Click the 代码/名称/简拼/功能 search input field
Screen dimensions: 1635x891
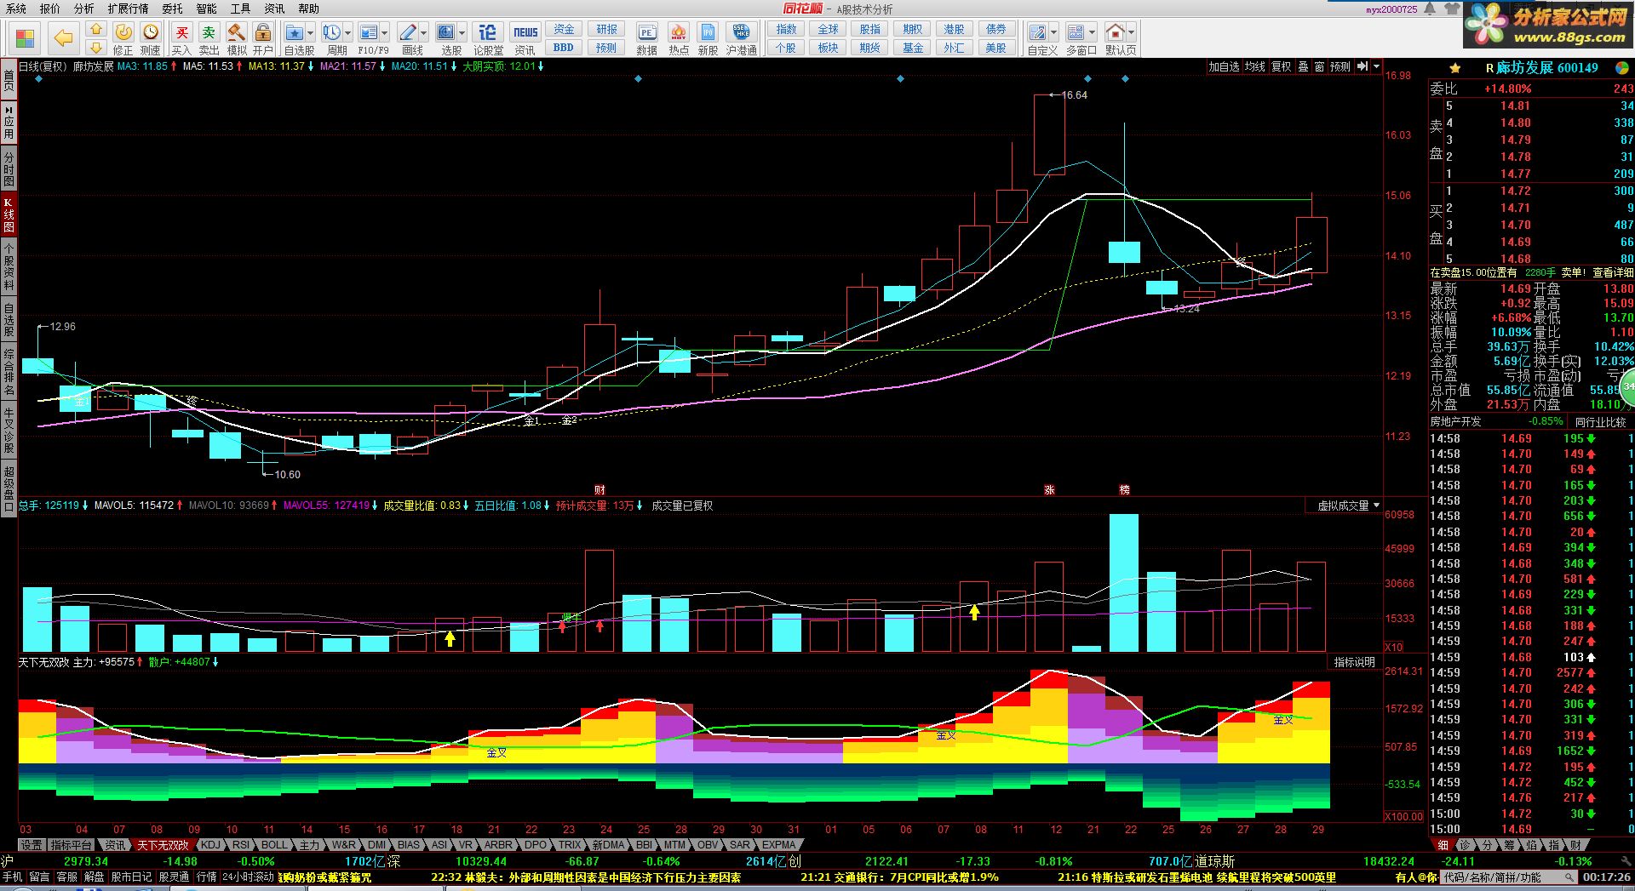pyautogui.click(x=1507, y=877)
